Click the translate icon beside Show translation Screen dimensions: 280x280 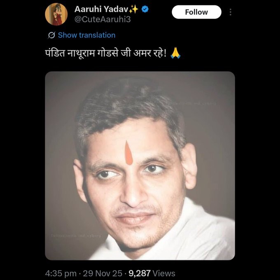pos(52,35)
